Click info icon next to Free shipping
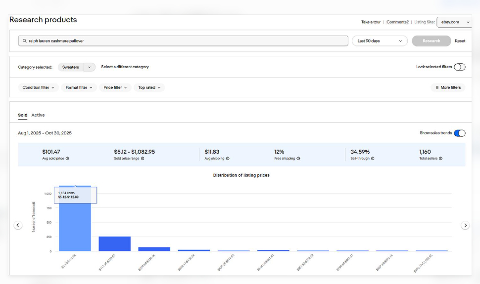Viewport: 480px width, 284px height. pos(298,159)
